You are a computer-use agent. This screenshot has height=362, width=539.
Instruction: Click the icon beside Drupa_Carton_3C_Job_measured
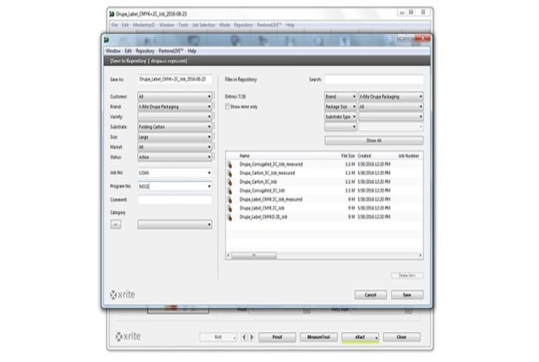click(230, 173)
